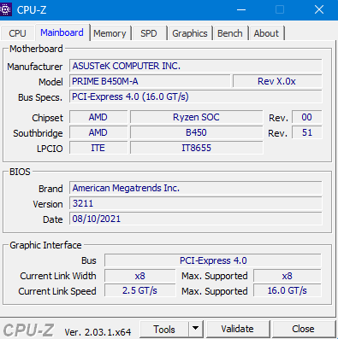
Task: Switch to the CPU tab
Action: [x=17, y=33]
